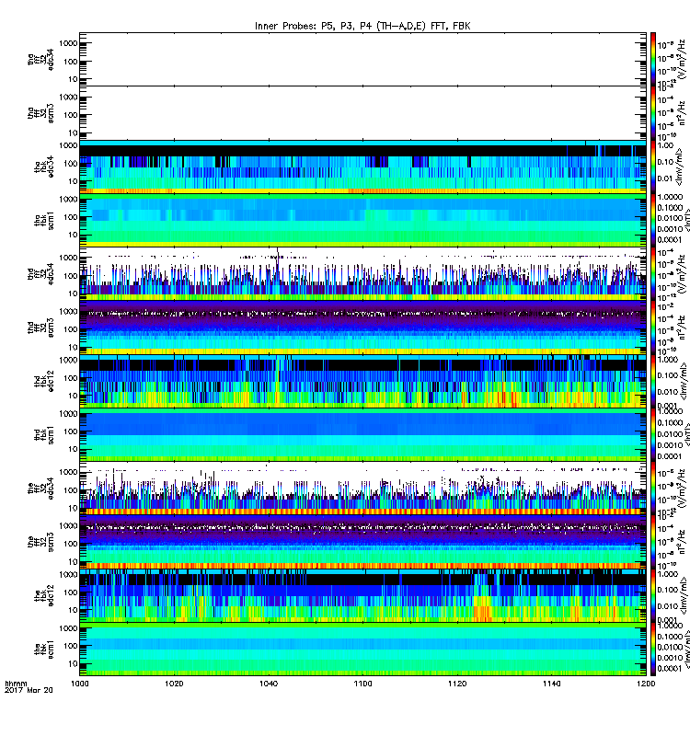The image size is (690, 736).
Task: Click the '(V/m)²/Hz' unit label of top color bar
Action: 682,59
